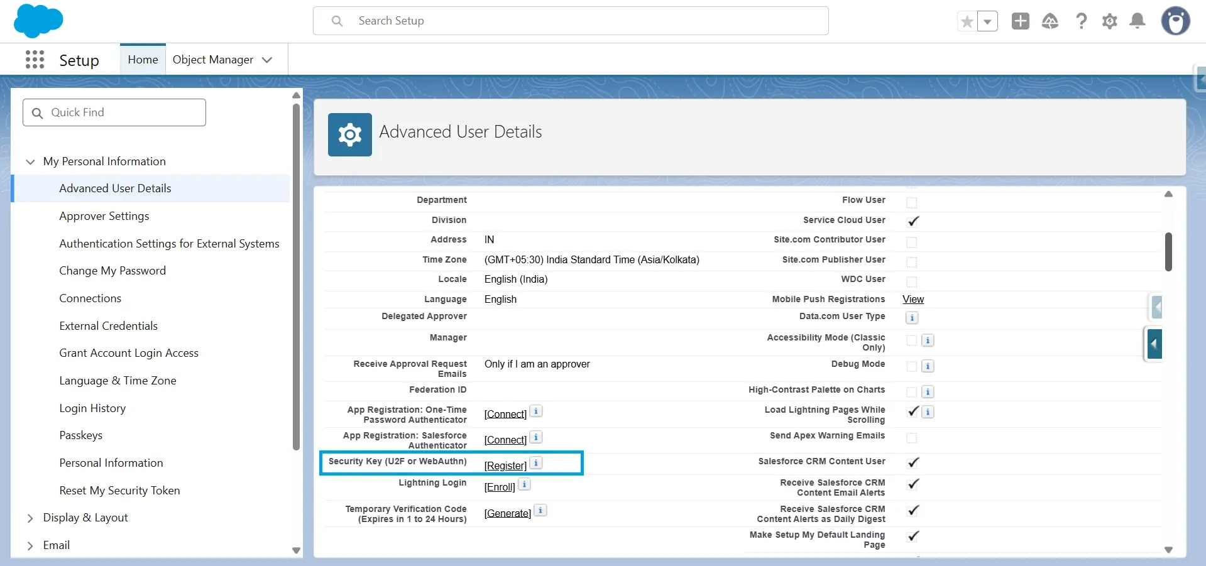Screen dimensions: 1206x566
Task: Toggle High-Contrast Palette on Charts checkbox
Action: coord(912,392)
